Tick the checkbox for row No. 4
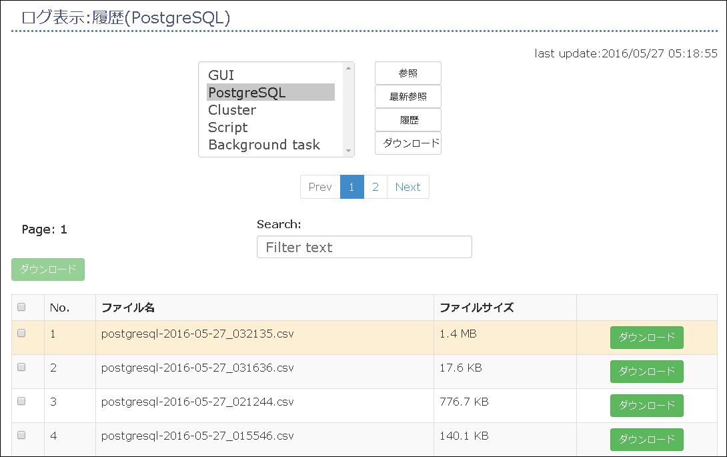727x457 pixels. [x=21, y=435]
